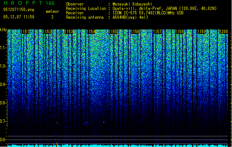This screenshot has width=232, height=147.
Task: Click observer name Masayuki Kobayashi
Action: click(x=132, y=4)
